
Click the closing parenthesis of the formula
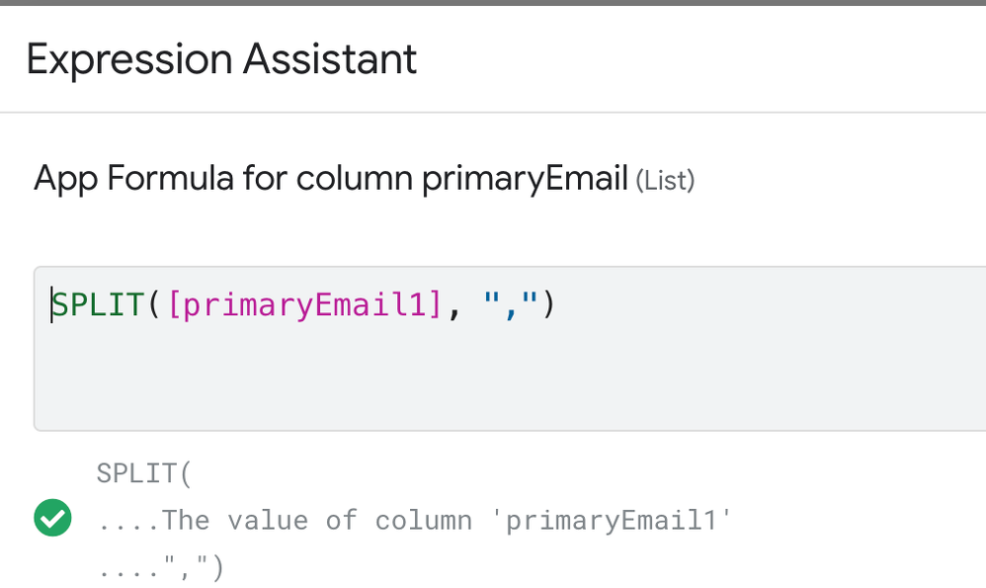coord(548,305)
